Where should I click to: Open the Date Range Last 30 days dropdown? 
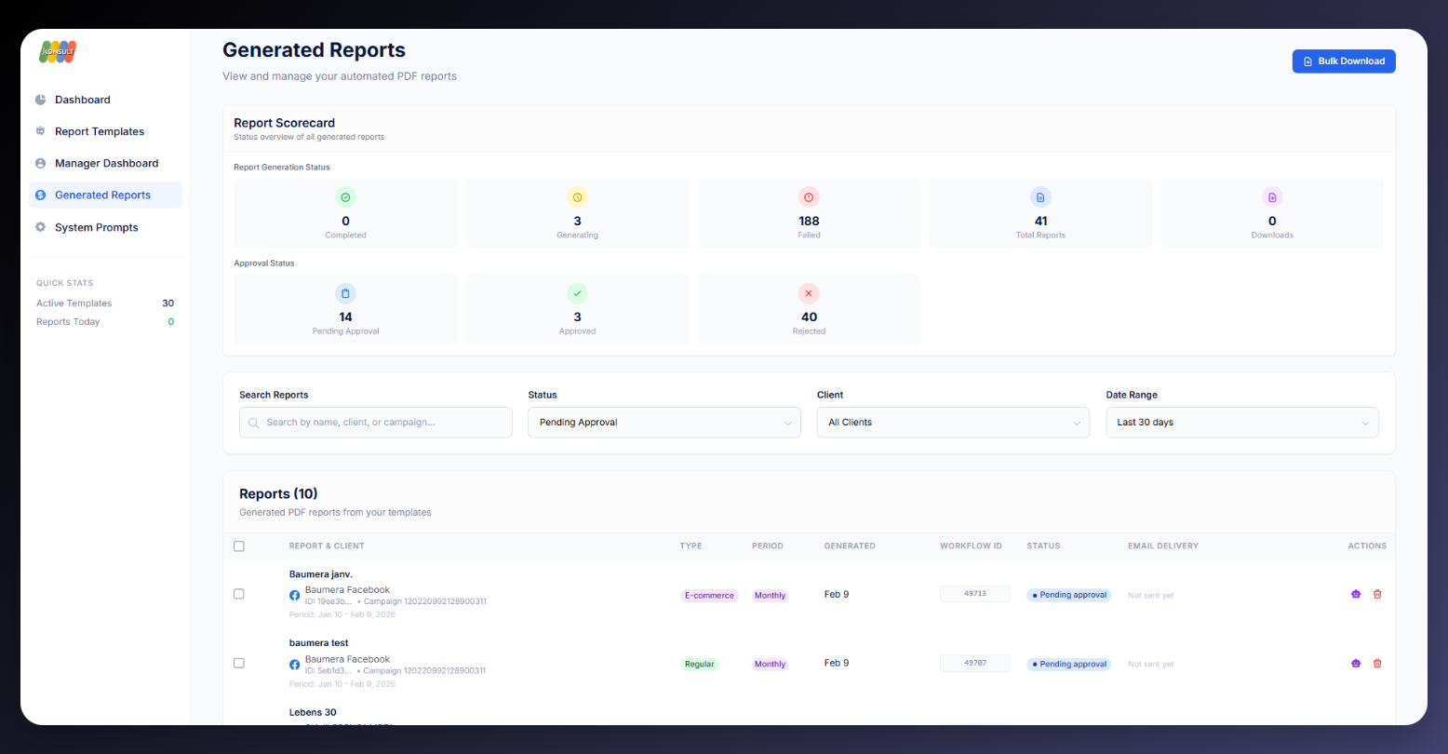1241,423
